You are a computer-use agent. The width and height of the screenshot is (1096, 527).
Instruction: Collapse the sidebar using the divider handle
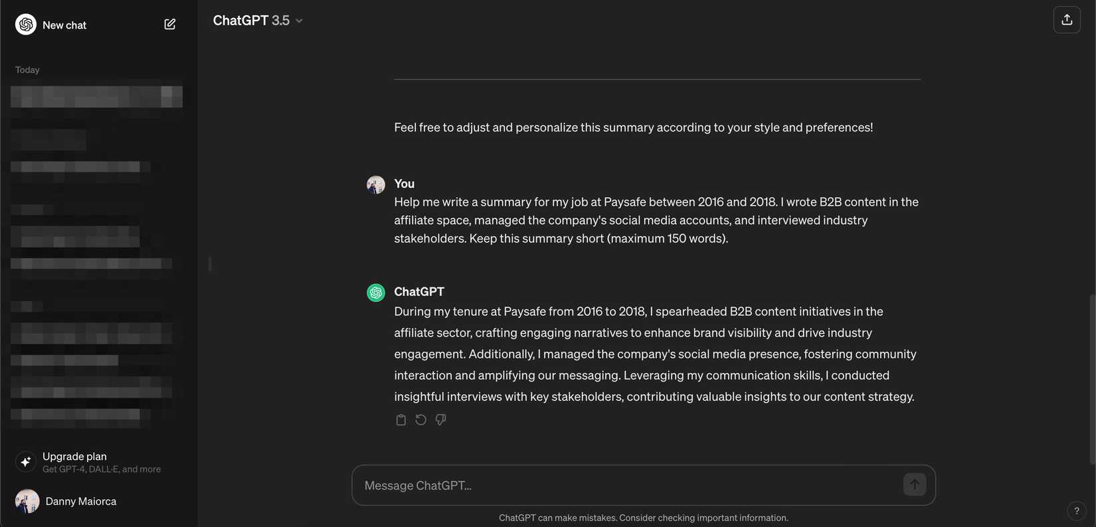(210, 263)
